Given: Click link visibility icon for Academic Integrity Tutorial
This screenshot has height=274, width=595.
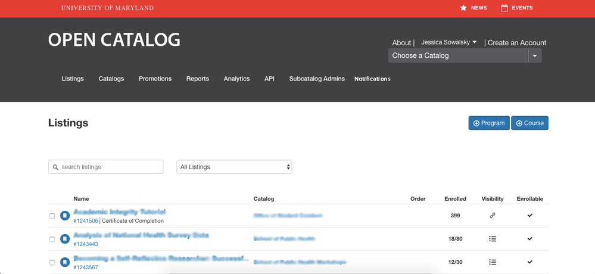Looking at the screenshot, I should [493, 216].
